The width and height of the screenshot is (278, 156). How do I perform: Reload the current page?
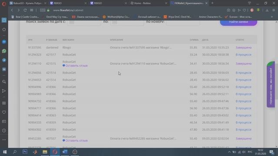pyautogui.click(x=25, y=10)
